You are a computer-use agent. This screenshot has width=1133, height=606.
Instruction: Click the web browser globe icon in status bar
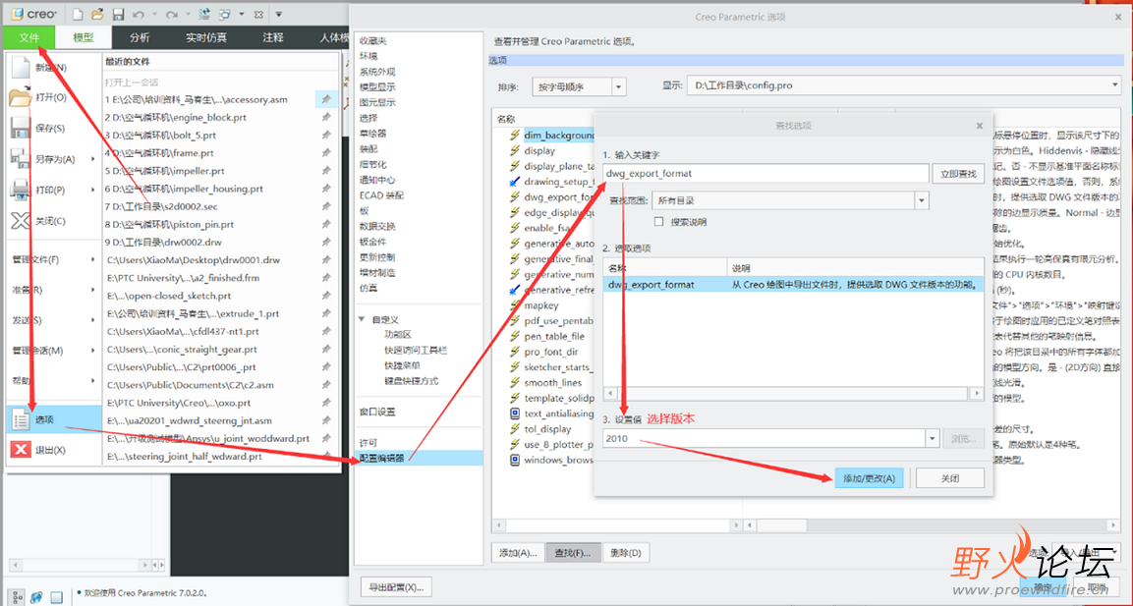[36, 597]
